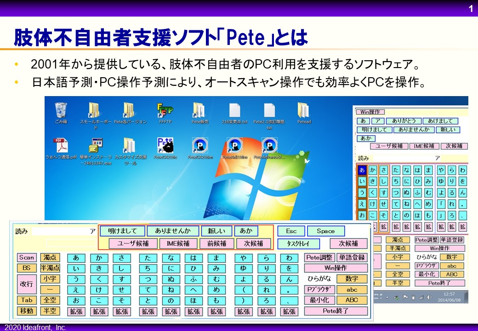Click ユーザ候補 in the large Pete keyboard
Viewport: 478px width, 331px height.
tap(133, 244)
